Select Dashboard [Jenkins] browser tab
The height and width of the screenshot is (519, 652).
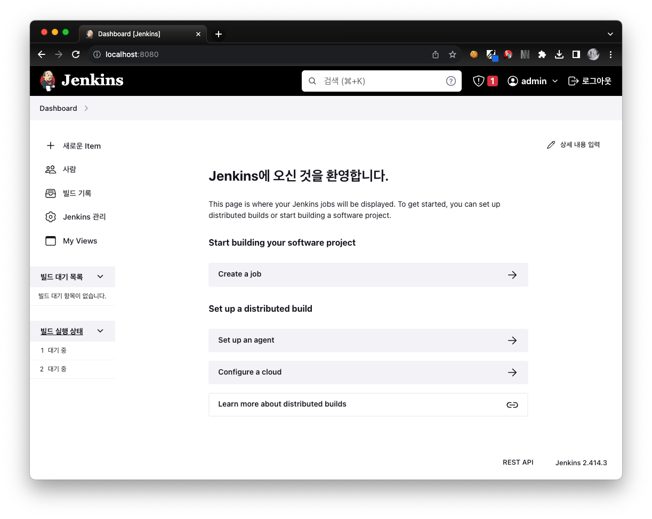pos(143,34)
